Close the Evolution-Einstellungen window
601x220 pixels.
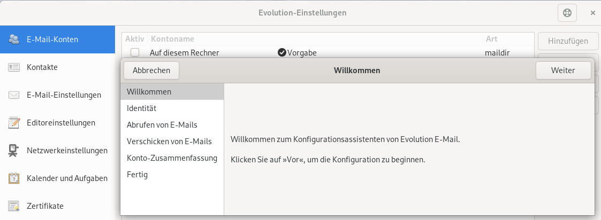click(592, 13)
